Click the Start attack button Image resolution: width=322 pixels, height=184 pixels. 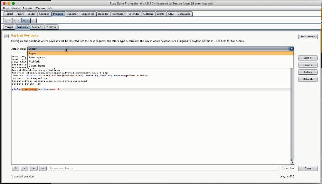(x=307, y=36)
